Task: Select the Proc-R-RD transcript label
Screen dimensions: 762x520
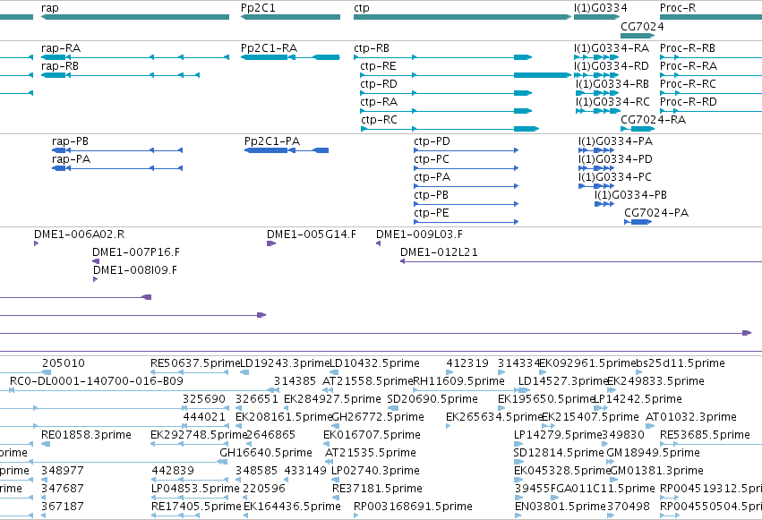Action: tap(689, 102)
